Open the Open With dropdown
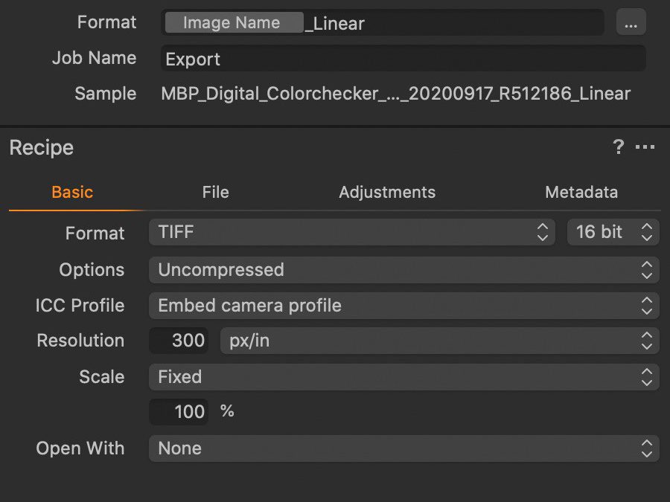Image resolution: width=670 pixels, height=502 pixels. (x=403, y=448)
